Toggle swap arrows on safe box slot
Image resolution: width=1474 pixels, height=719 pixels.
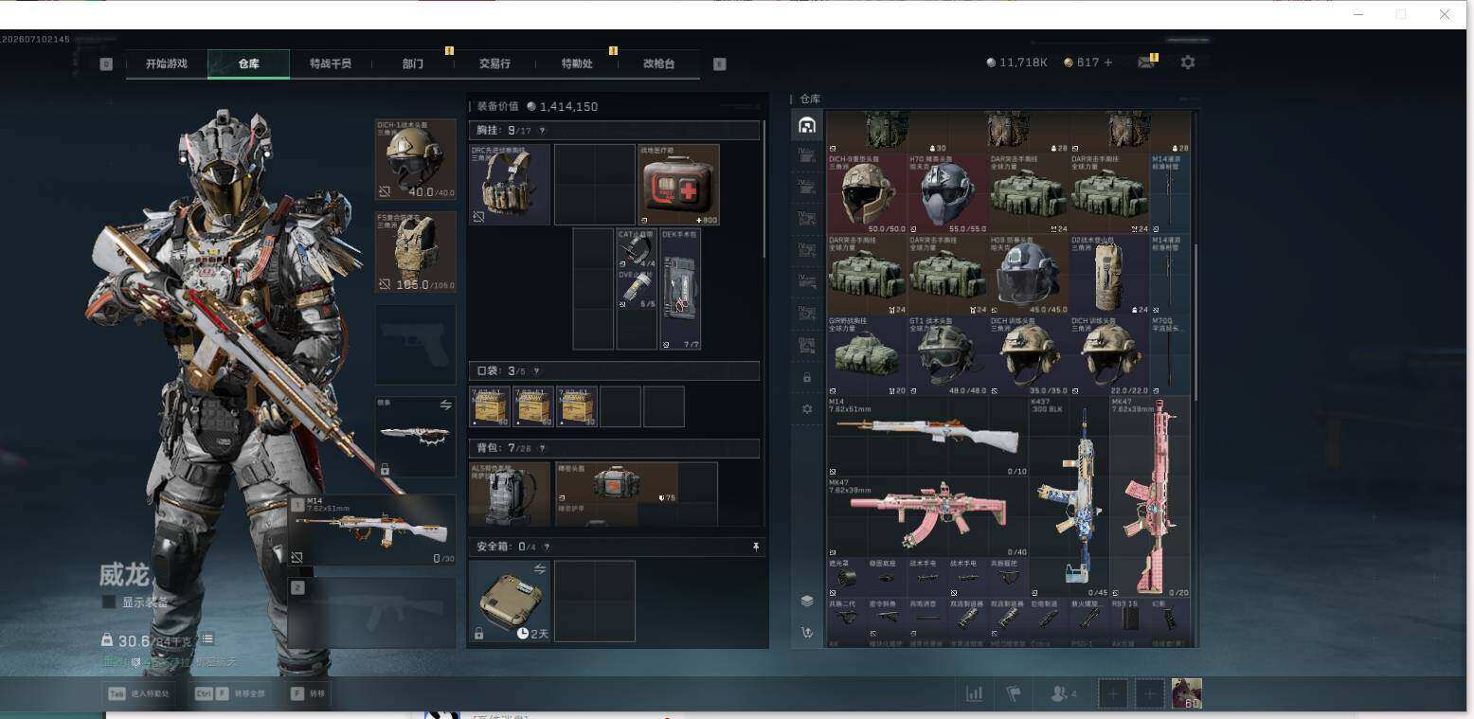(540, 569)
